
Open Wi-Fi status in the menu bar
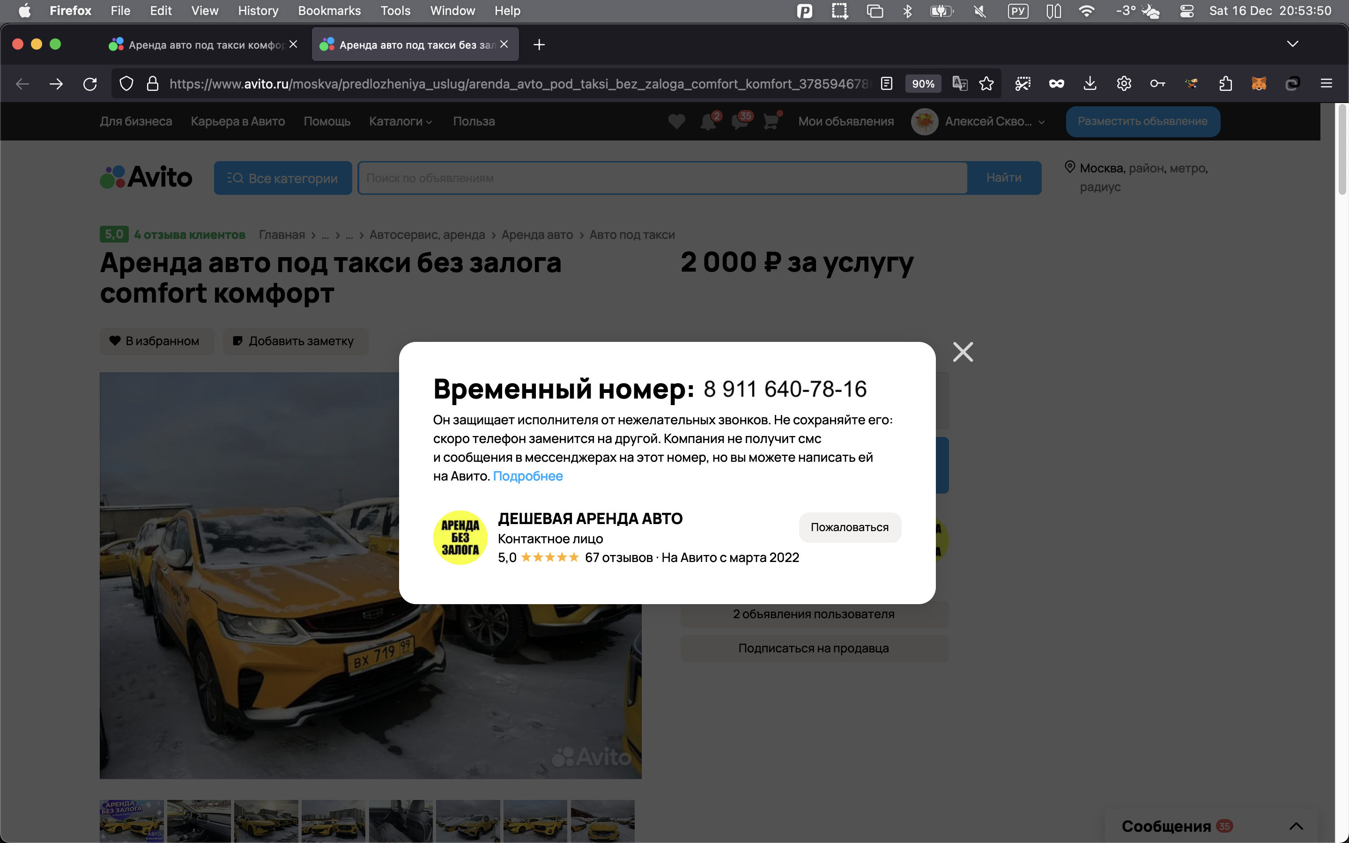1086,11
